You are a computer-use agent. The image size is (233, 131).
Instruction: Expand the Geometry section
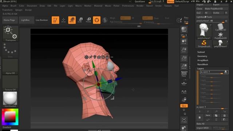[x=202, y=56]
